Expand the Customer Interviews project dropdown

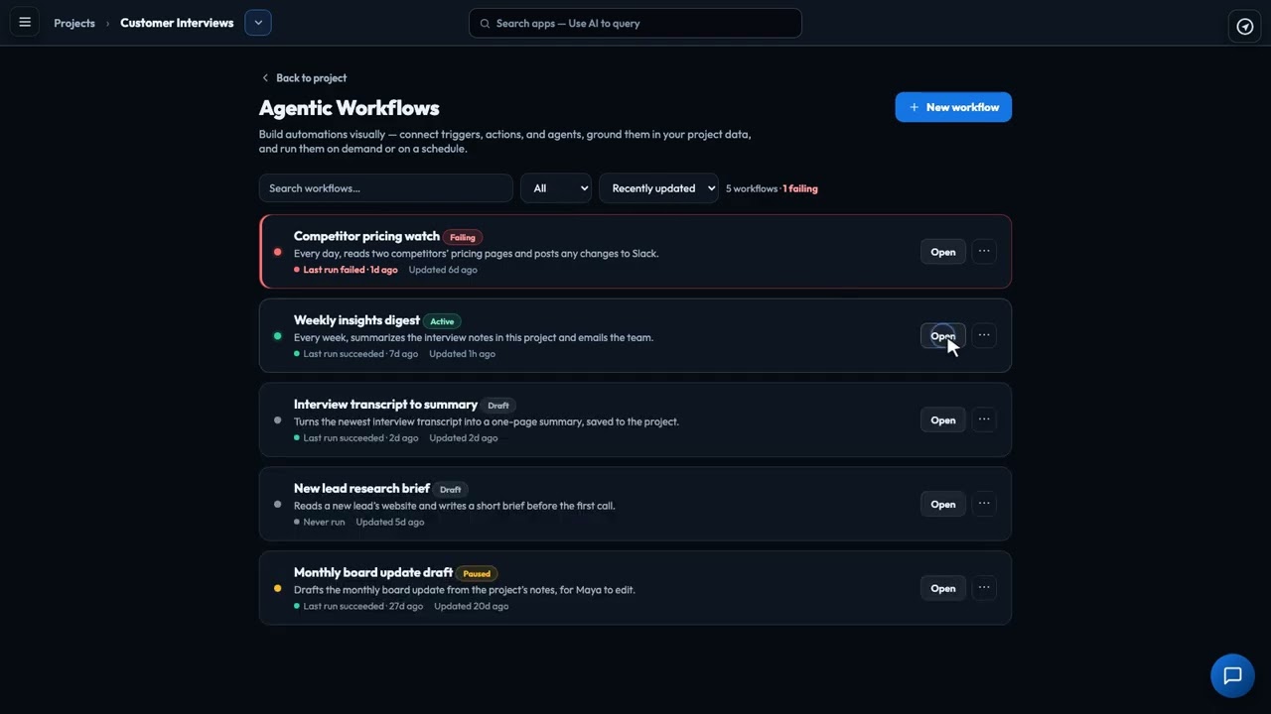point(258,23)
